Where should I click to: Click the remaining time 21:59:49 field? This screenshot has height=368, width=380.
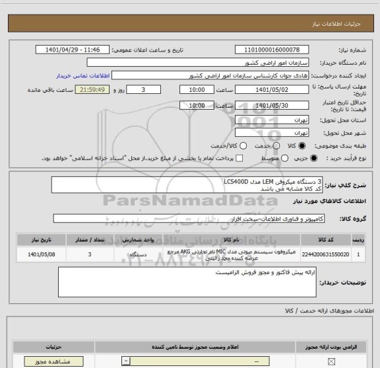point(92,89)
